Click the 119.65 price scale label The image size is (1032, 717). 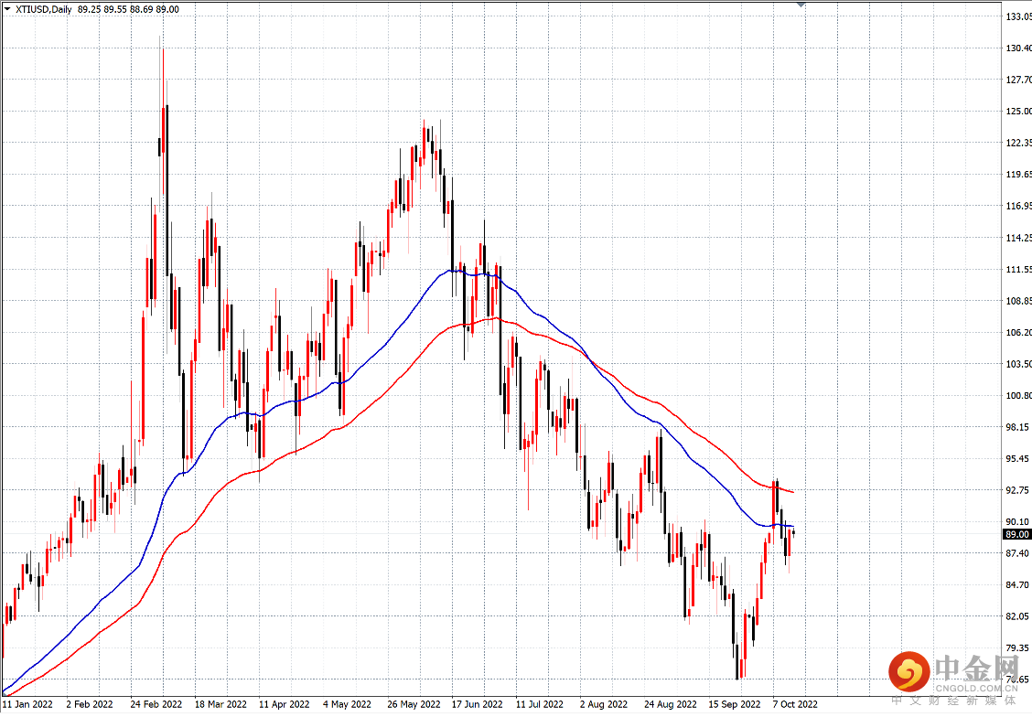(1019, 175)
